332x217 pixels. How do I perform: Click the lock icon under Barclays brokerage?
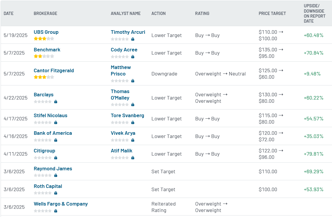click(x=56, y=102)
